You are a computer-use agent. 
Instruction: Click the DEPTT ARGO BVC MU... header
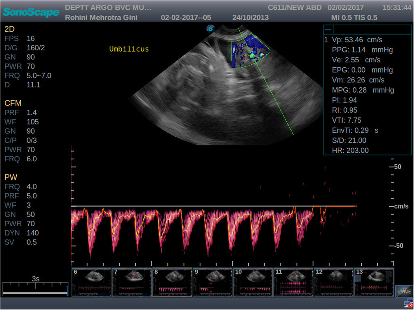pos(108,8)
